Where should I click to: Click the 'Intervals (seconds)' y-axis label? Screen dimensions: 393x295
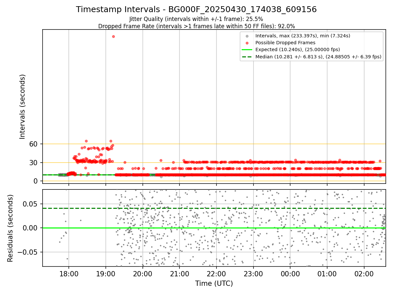(23, 107)
